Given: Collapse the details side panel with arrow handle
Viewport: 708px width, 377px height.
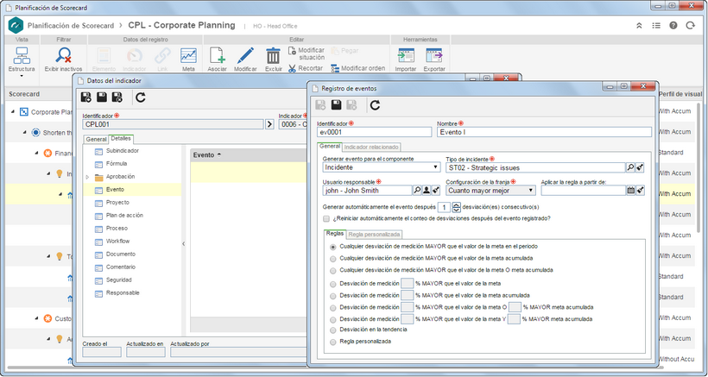Looking at the screenshot, I should pyautogui.click(x=183, y=243).
